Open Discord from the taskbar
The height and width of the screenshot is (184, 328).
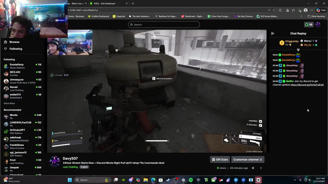tap(131, 180)
